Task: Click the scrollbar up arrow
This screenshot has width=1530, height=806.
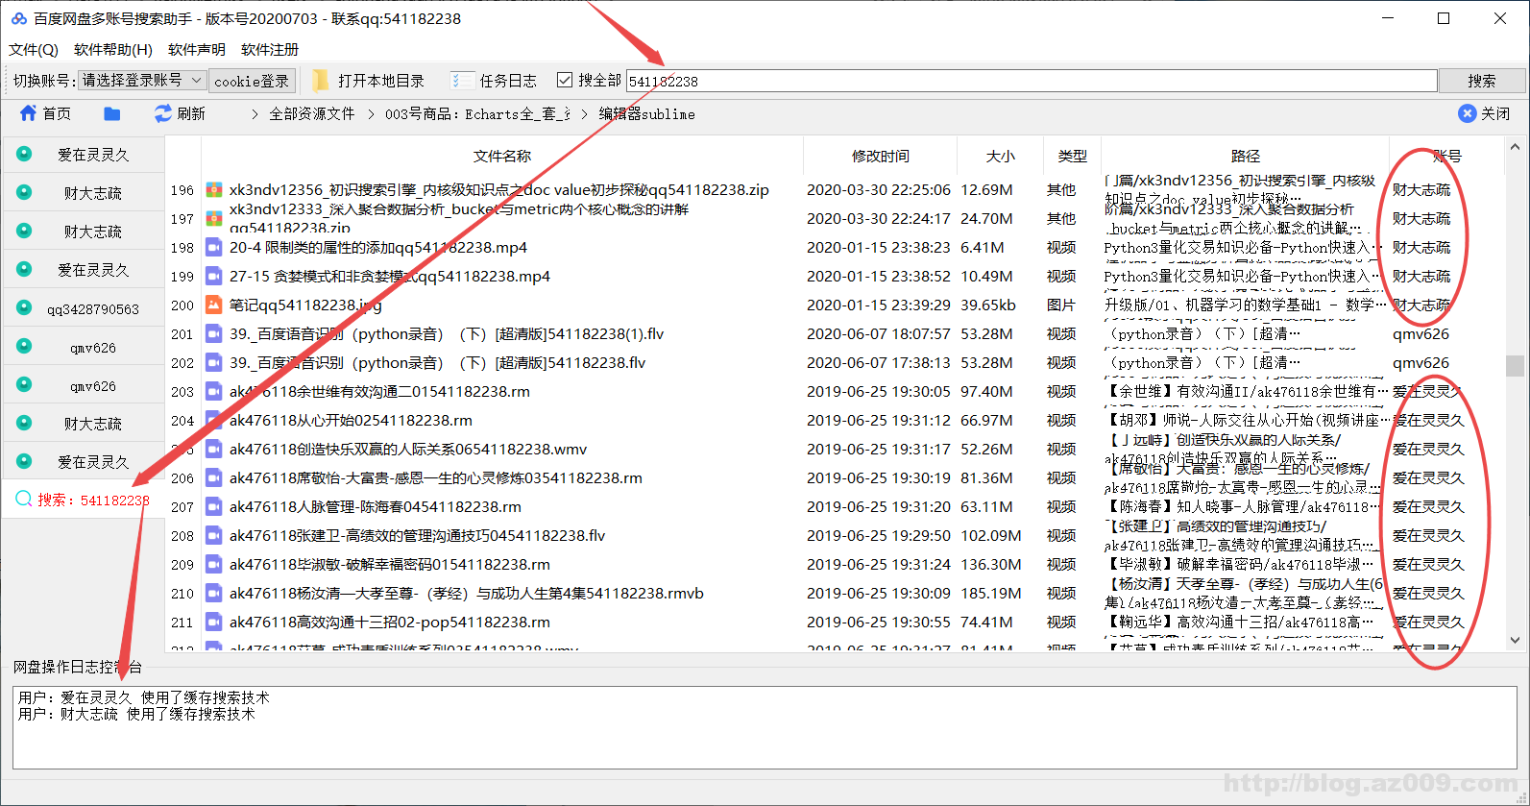Action: [1515, 147]
